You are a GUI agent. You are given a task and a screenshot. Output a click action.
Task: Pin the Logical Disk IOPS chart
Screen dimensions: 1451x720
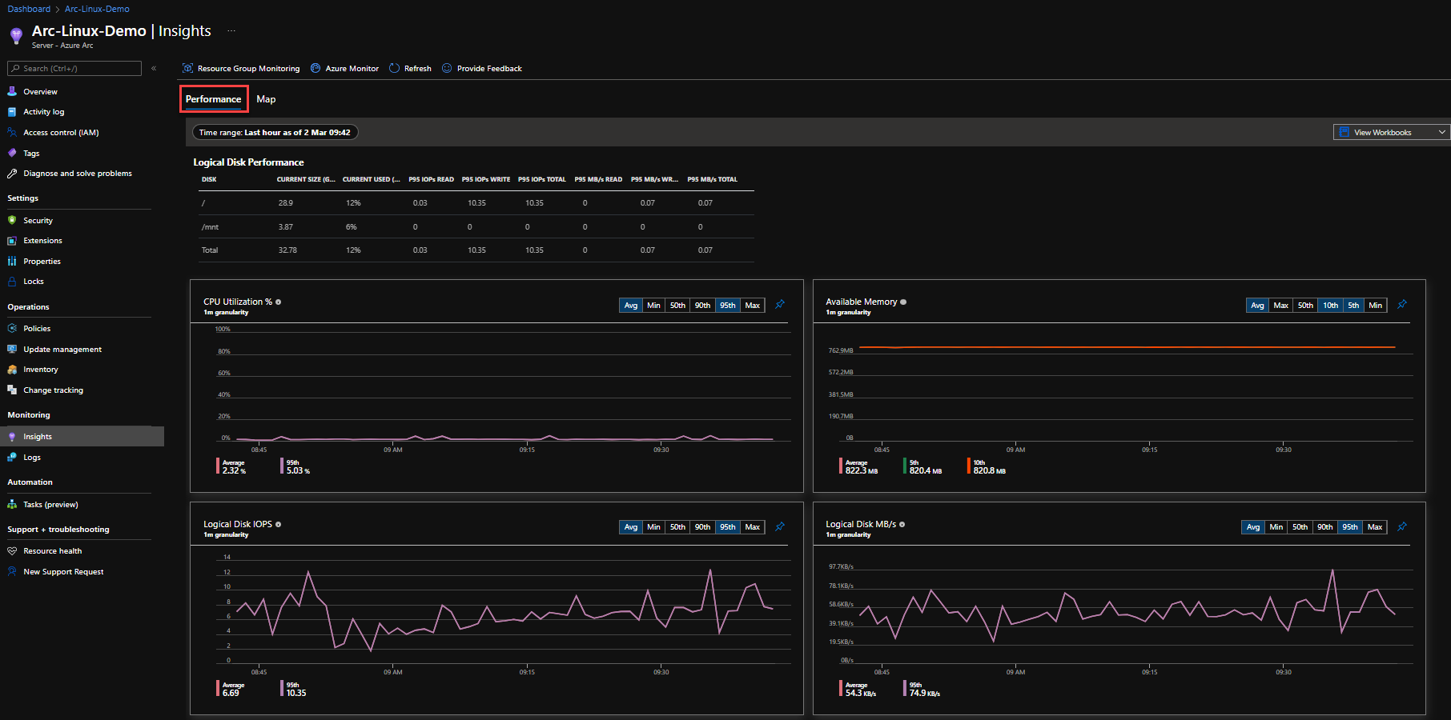[x=780, y=526]
